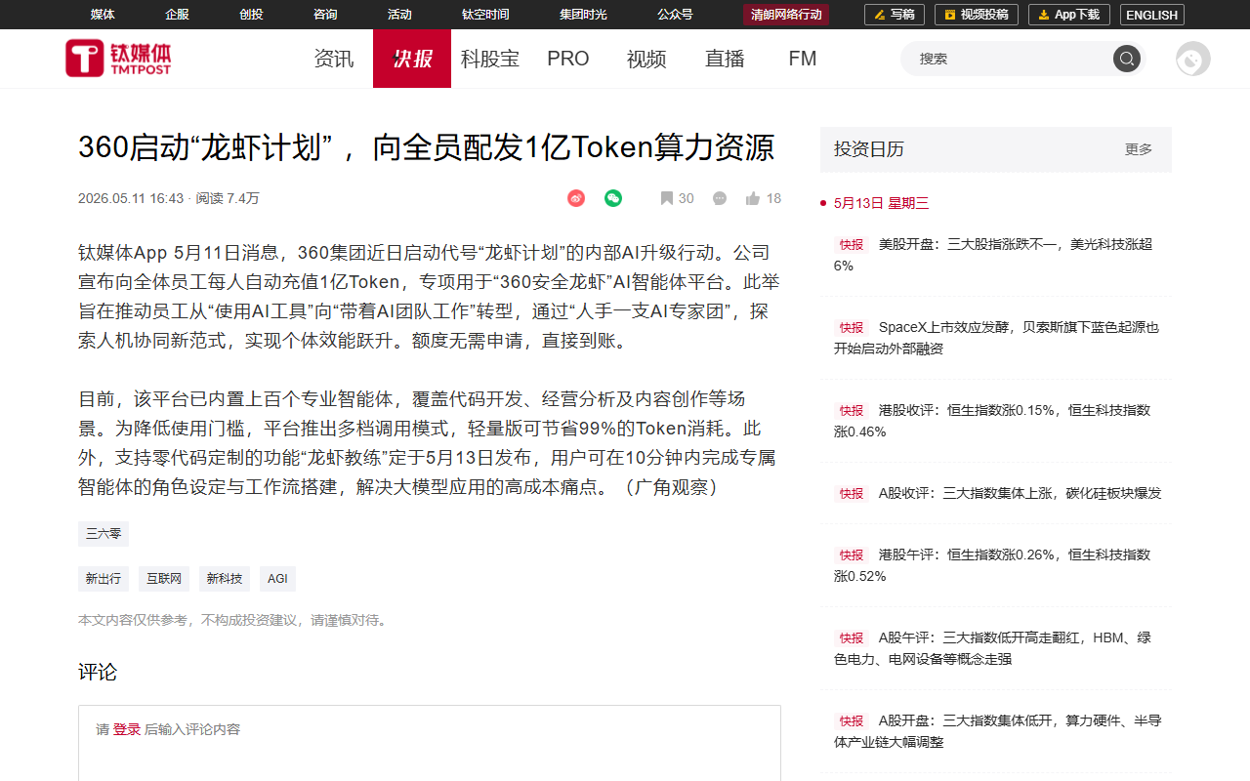Open SpaceX上市效应发酵 news item

(x=996, y=338)
